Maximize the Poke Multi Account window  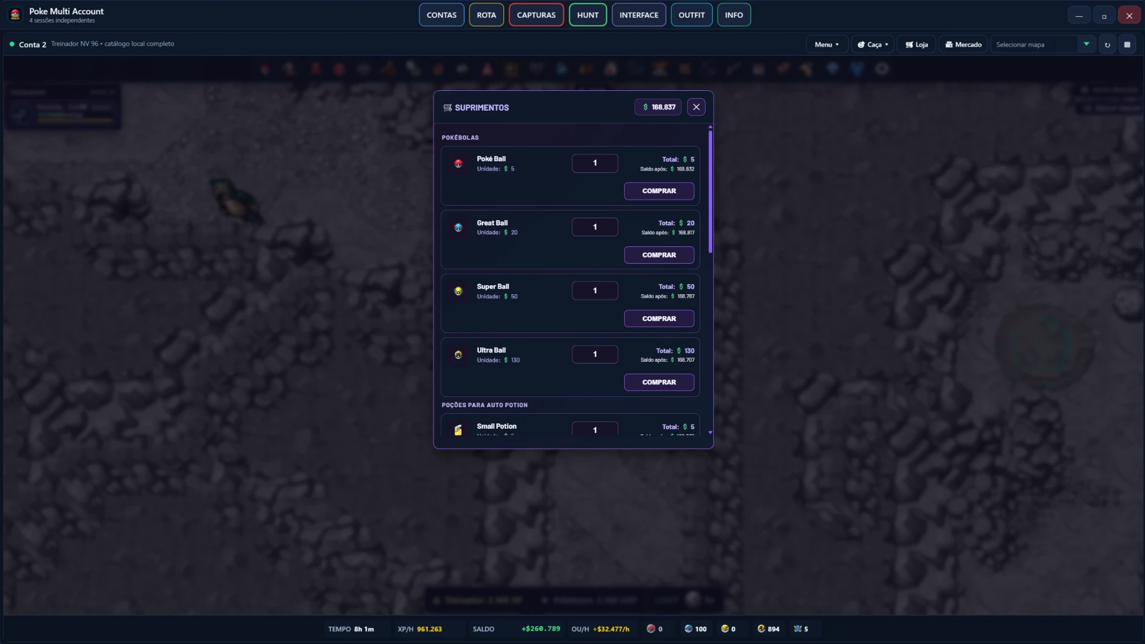click(x=1104, y=15)
